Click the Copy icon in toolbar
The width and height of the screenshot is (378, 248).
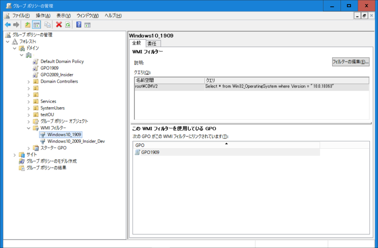tap(48, 25)
